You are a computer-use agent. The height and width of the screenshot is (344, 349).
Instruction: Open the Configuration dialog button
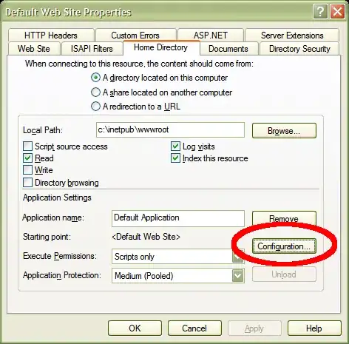pos(284,246)
